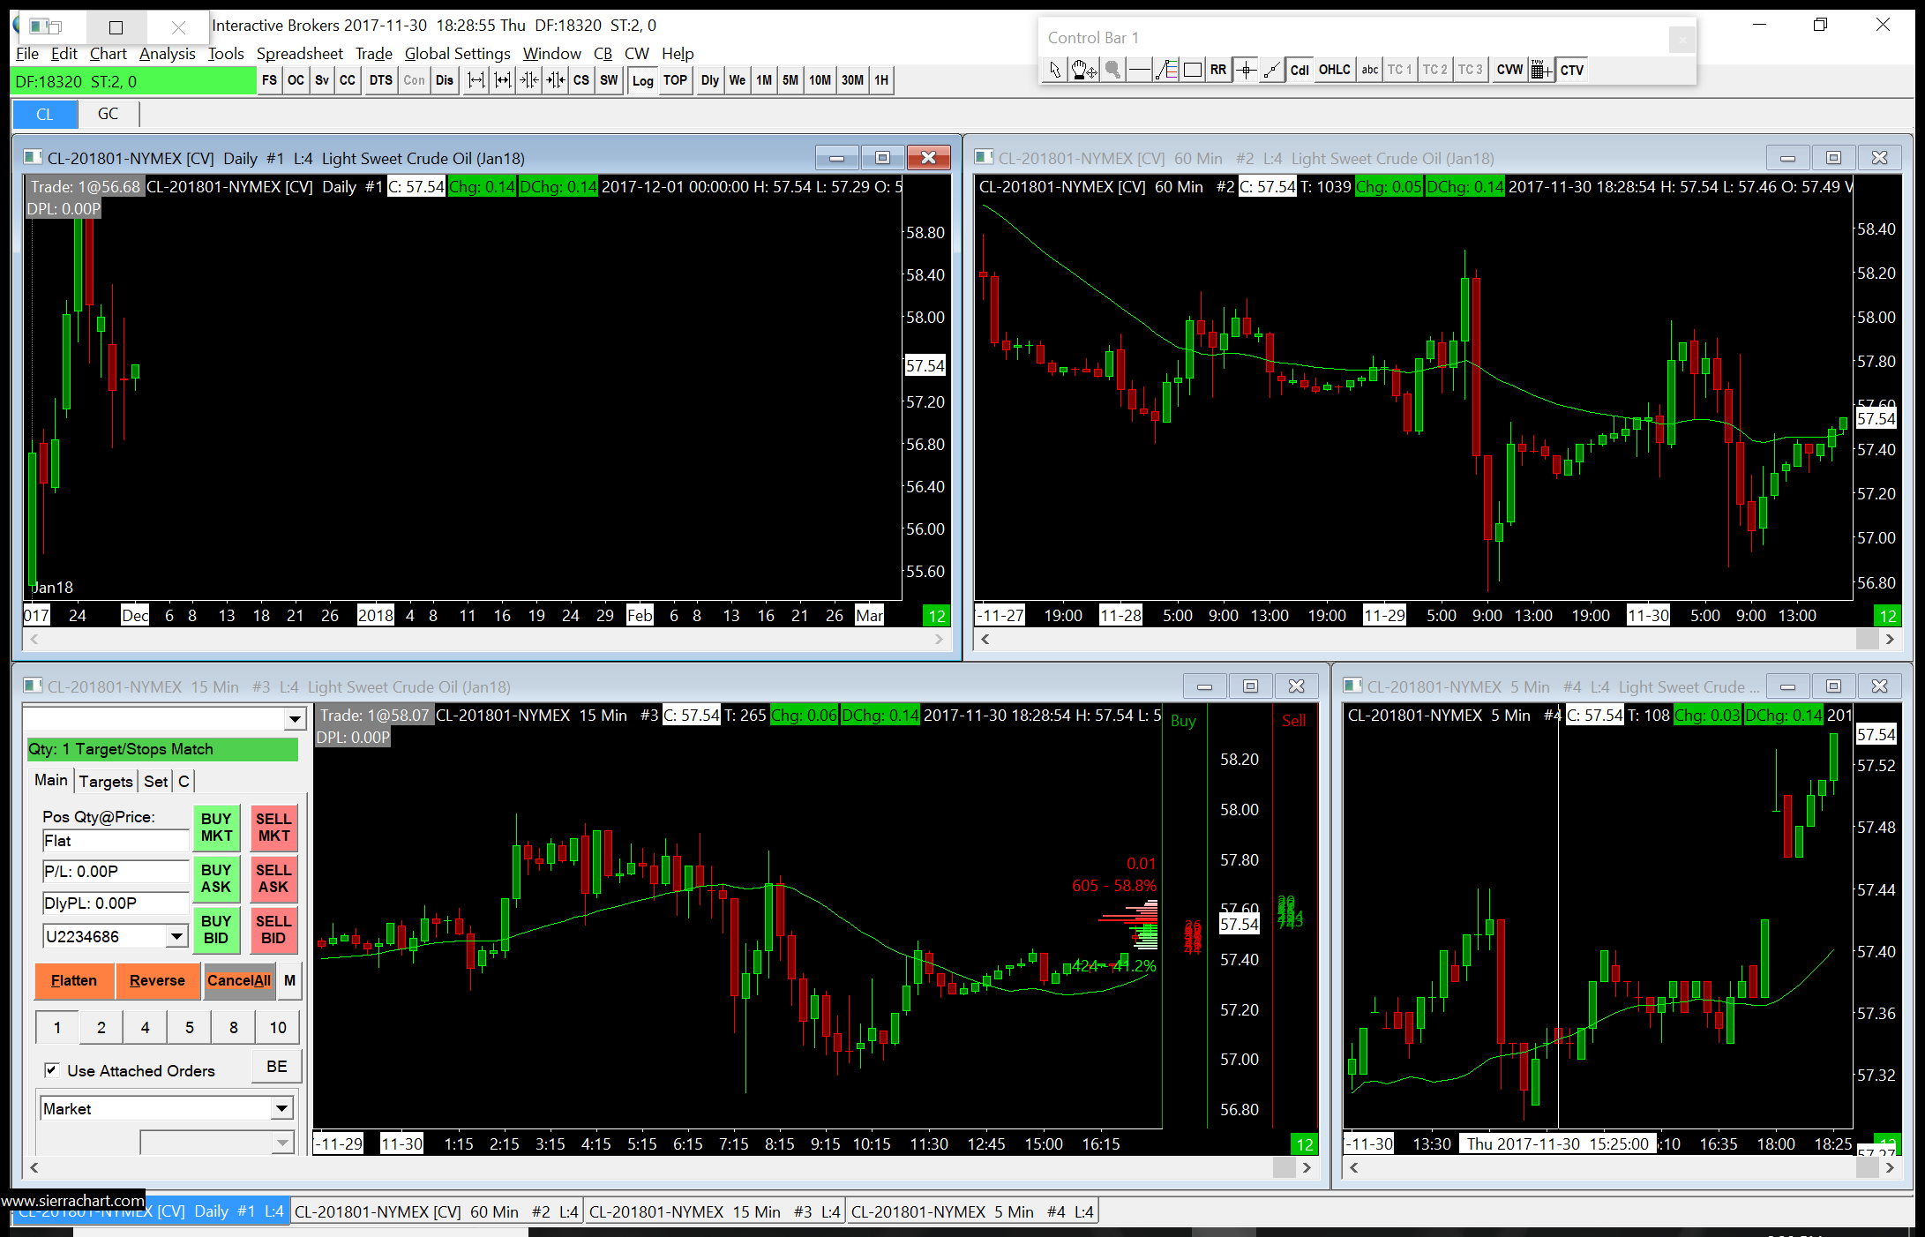Switch chart to OHLC bars
Viewport: 1925px width, 1237px height.
[1335, 70]
